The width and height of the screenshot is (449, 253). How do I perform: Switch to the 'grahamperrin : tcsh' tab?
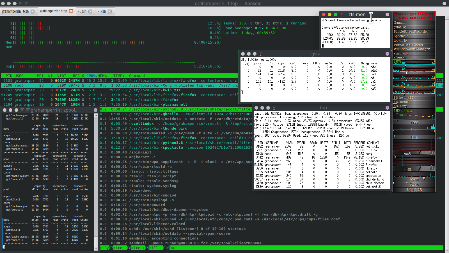[15, 12]
